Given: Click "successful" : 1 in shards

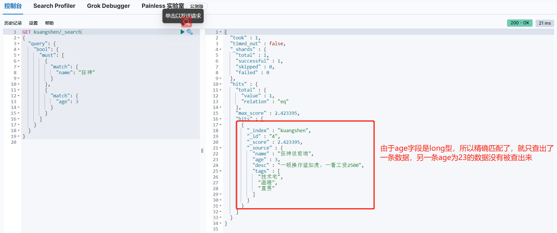Looking at the screenshot, I should coord(259,61).
